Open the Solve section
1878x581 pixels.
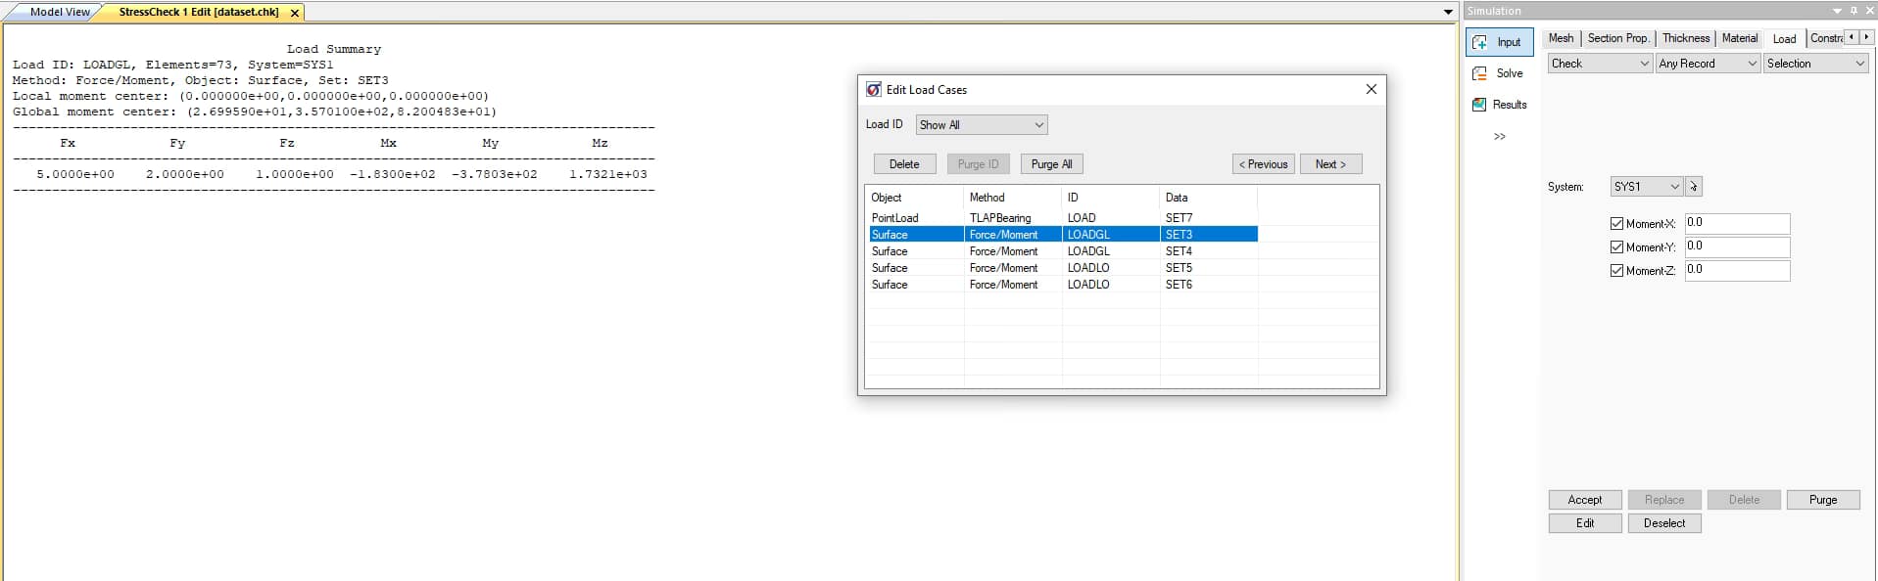(x=1499, y=73)
